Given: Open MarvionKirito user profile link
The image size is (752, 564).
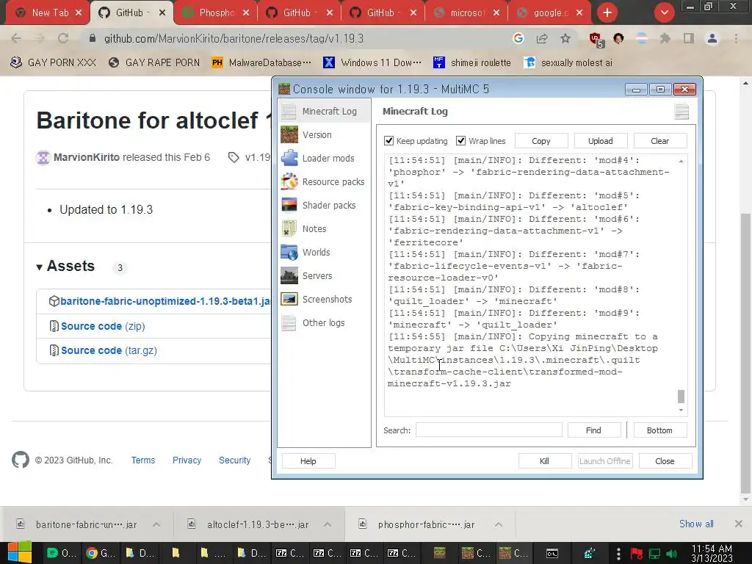Looking at the screenshot, I should pyautogui.click(x=87, y=157).
